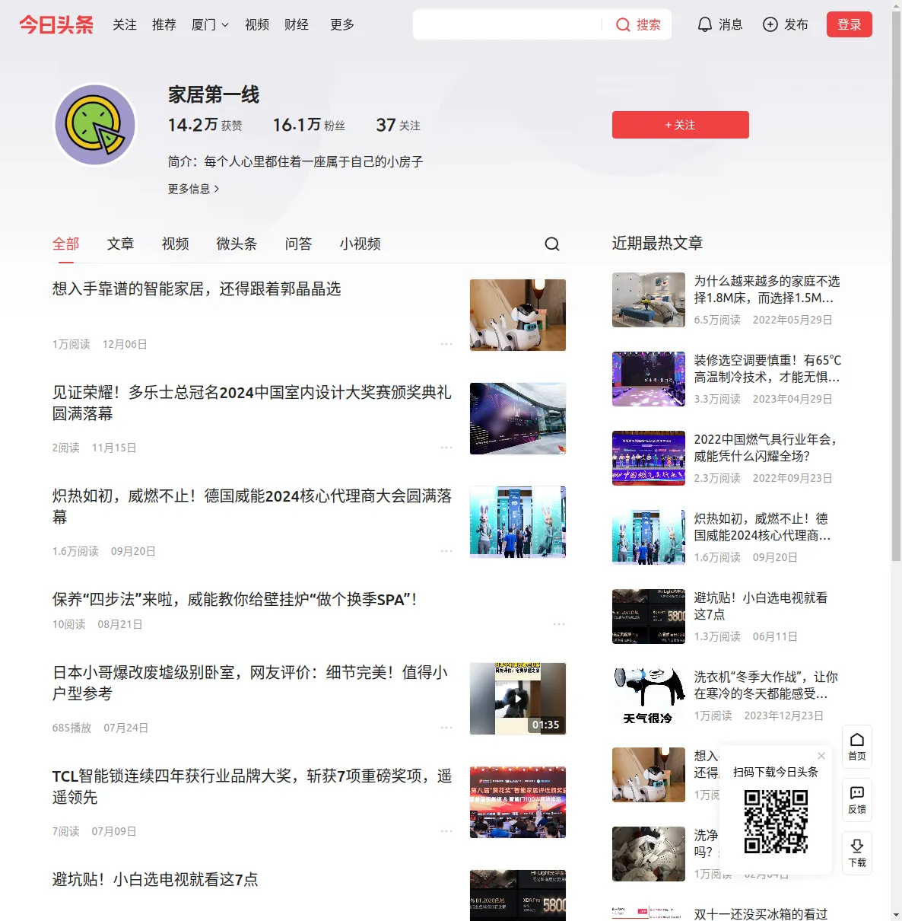Open hot article 2022中国燃气具行业年会
This screenshot has height=921, width=902.
pos(765,448)
